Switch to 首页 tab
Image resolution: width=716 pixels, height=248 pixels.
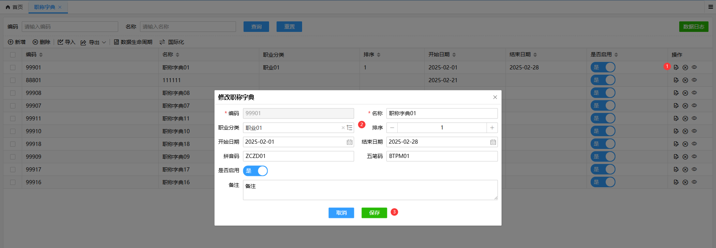click(14, 7)
